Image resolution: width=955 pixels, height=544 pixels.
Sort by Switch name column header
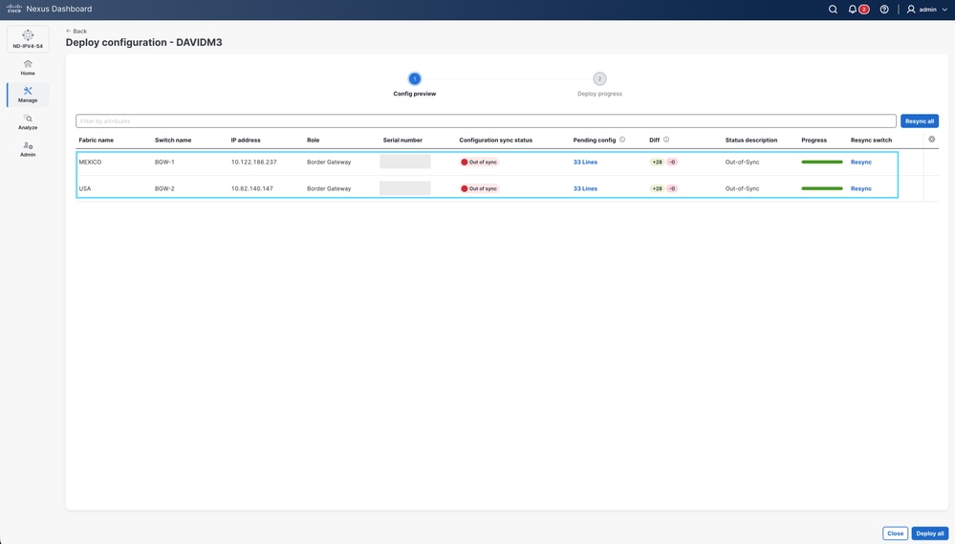(x=173, y=141)
